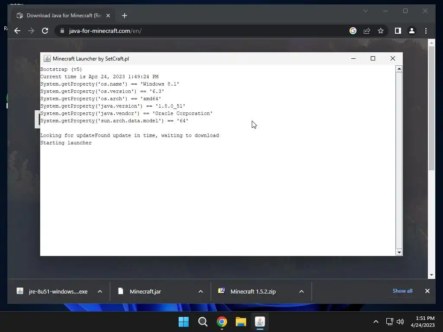Share this page via share icon
The height and width of the screenshot is (332, 443).
pos(367,31)
